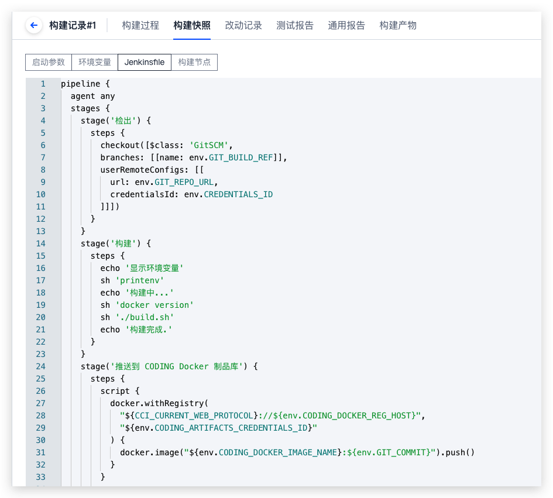Click the stage('构建') line
553x498 pixels.
tap(116, 243)
